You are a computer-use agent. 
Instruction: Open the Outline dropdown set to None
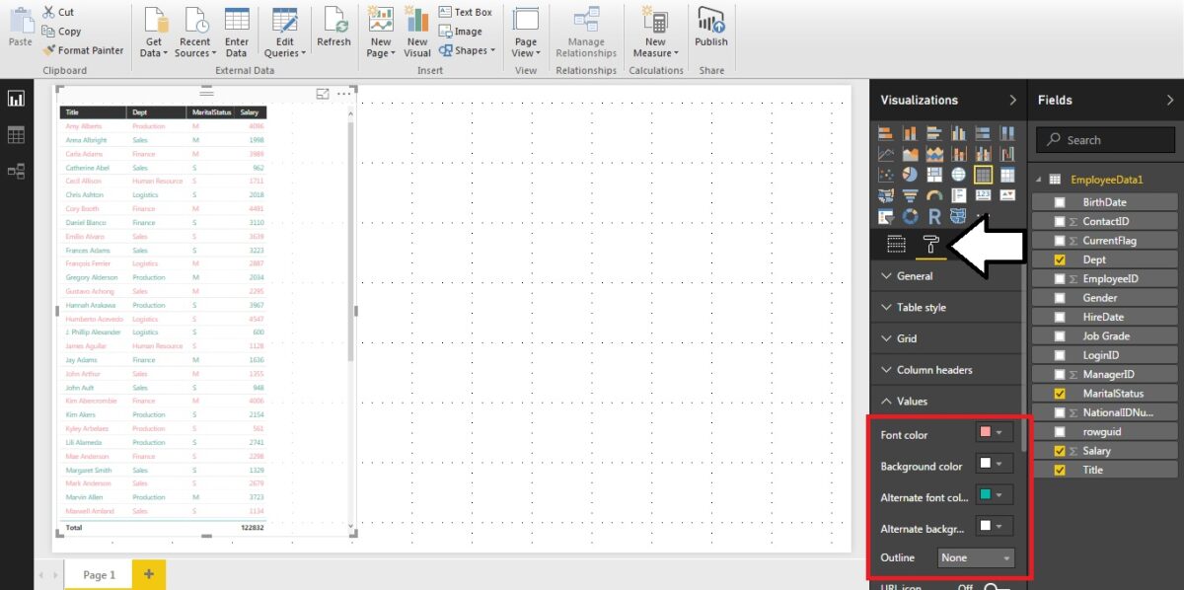[x=975, y=557]
